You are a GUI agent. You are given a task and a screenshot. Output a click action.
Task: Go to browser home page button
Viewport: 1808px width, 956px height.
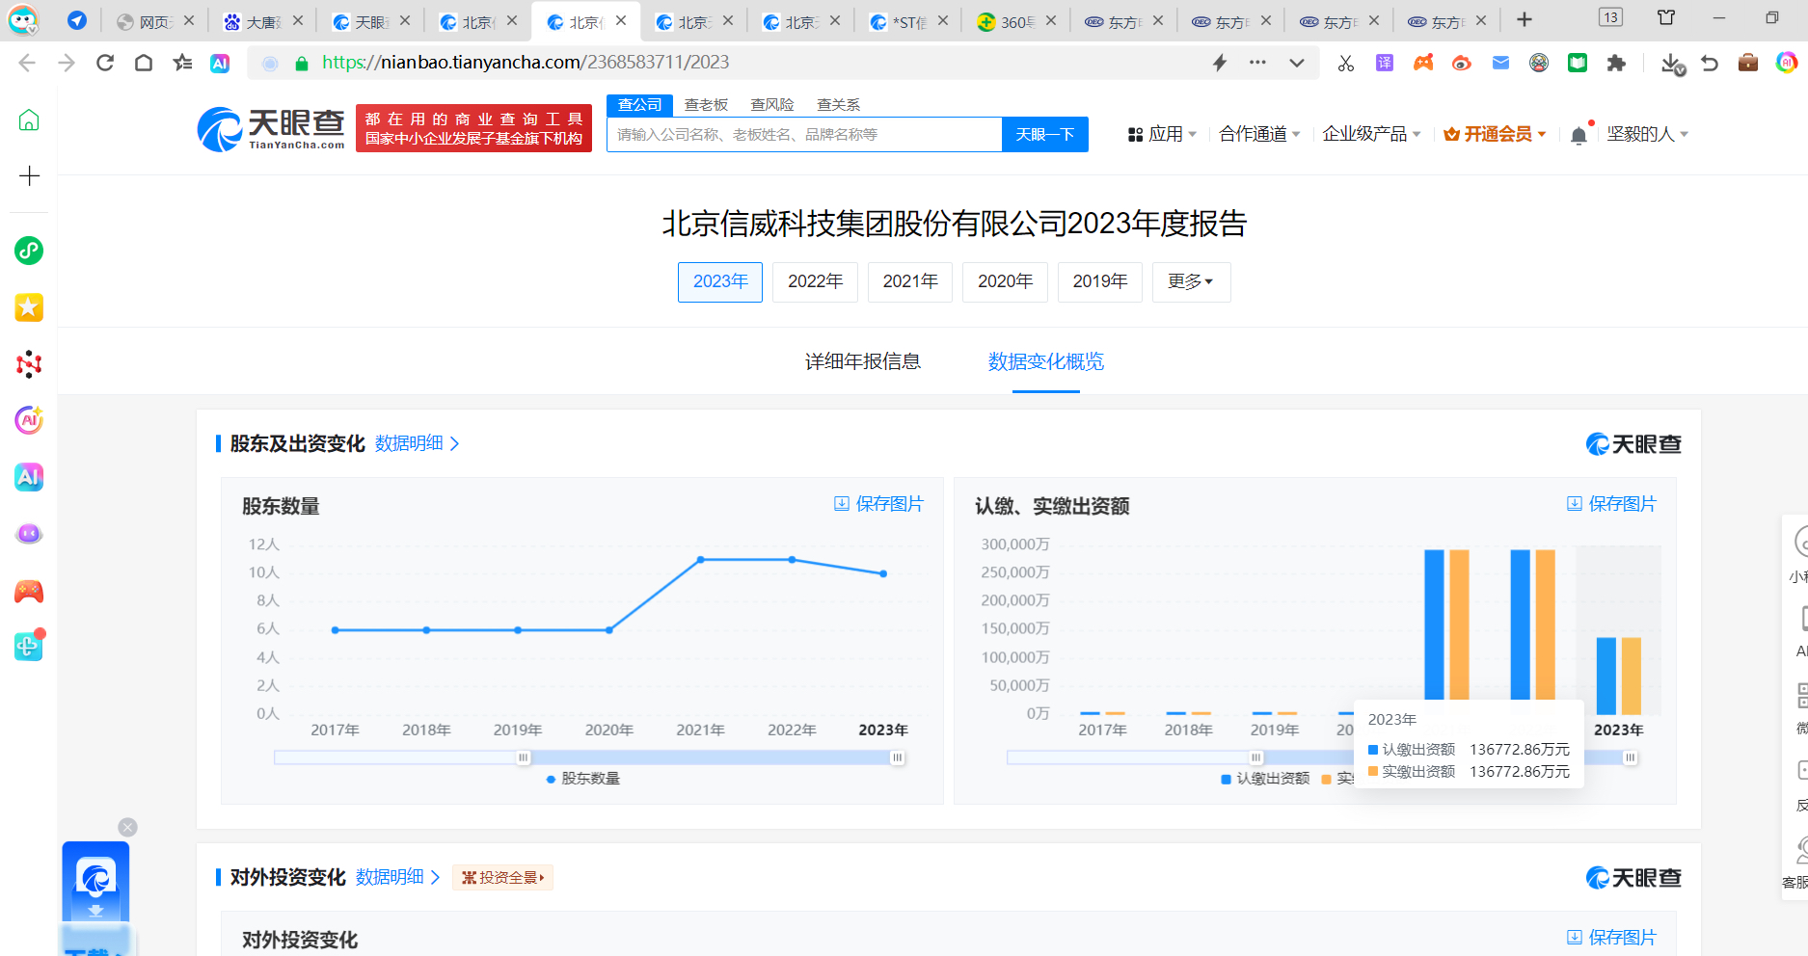144,63
